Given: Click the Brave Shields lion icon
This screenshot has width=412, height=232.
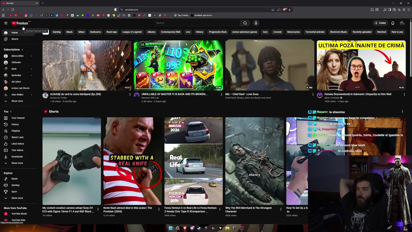Looking at the screenshot, I should (x=285, y=10).
